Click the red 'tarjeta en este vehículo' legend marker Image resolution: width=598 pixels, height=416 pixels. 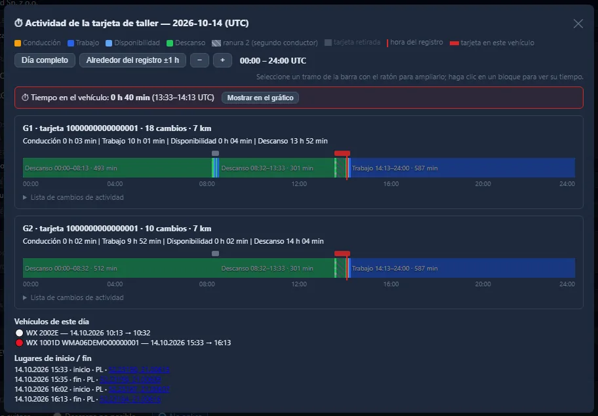click(x=454, y=43)
